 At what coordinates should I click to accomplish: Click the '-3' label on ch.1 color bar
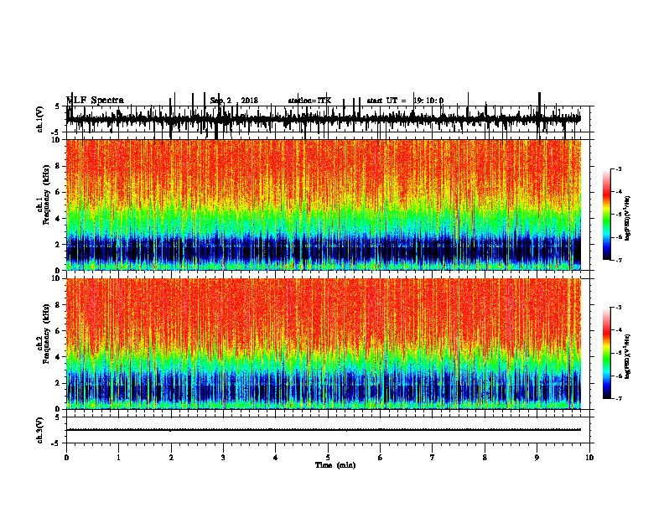tap(618, 168)
